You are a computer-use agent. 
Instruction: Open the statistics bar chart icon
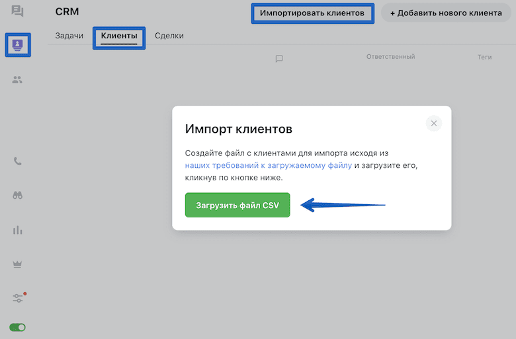(17, 230)
